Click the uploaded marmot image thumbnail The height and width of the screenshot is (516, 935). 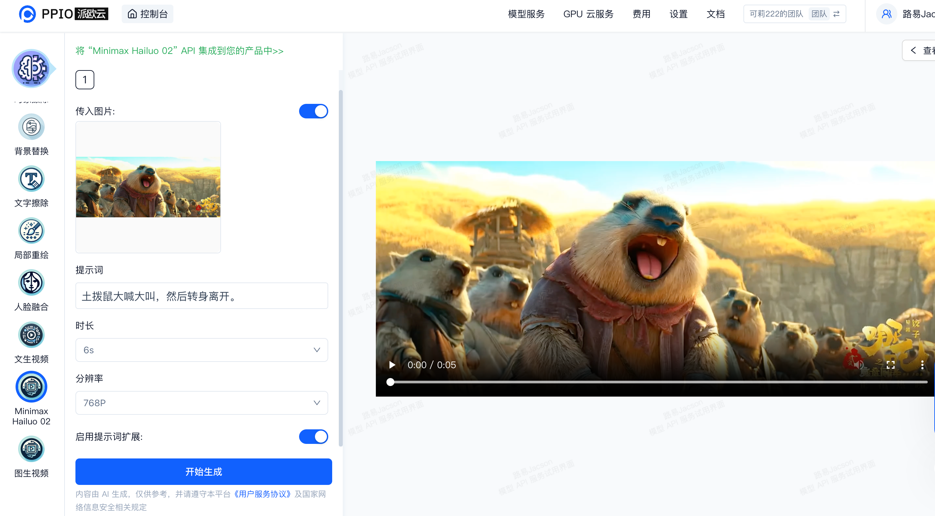pos(148,187)
